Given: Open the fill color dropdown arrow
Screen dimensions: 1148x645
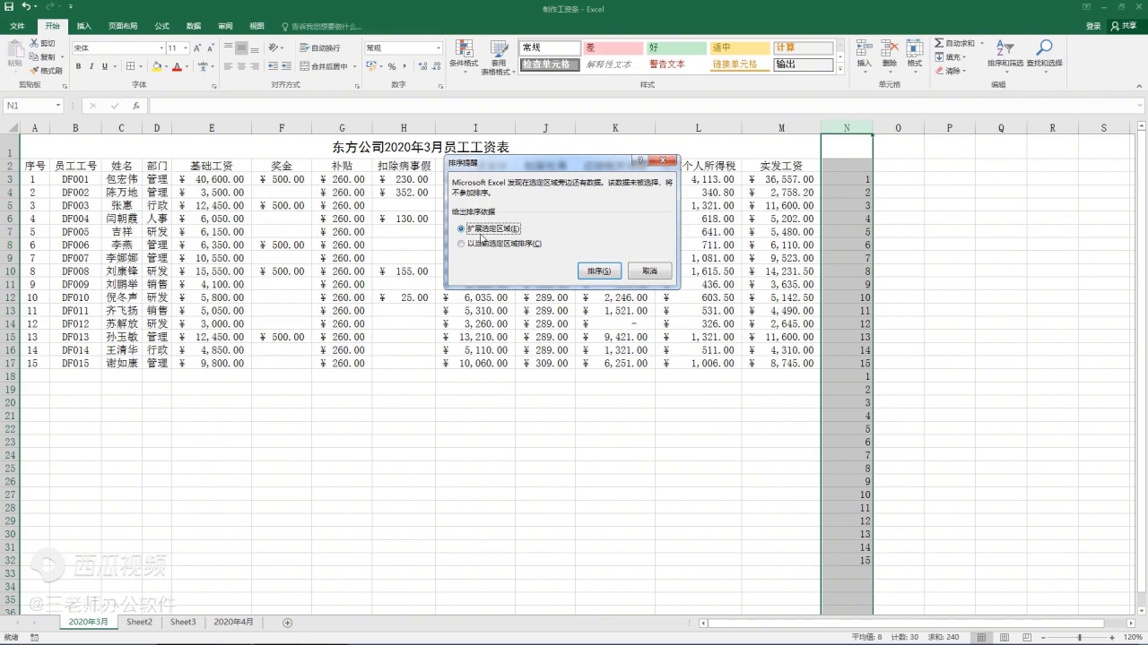Looking at the screenshot, I should pyautogui.click(x=167, y=66).
